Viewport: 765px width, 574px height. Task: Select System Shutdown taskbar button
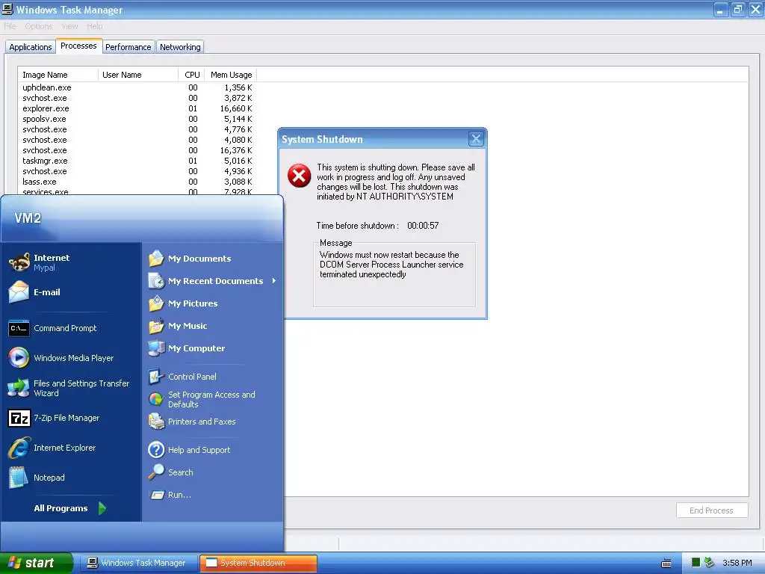pyautogui.click(x=258, y=563)
